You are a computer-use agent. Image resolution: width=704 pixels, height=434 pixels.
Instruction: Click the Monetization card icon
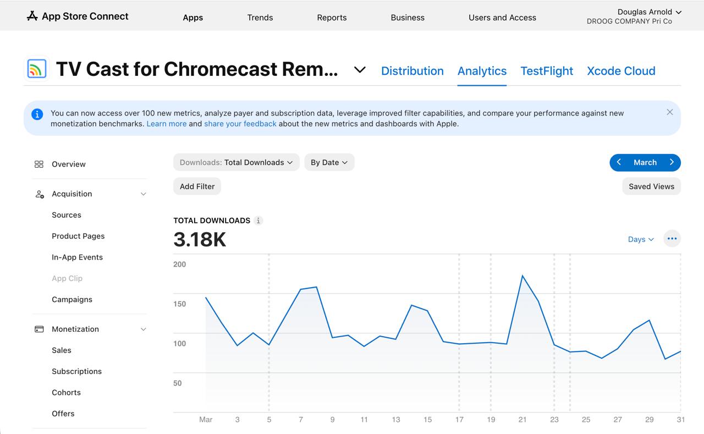[x=39, y=329]
